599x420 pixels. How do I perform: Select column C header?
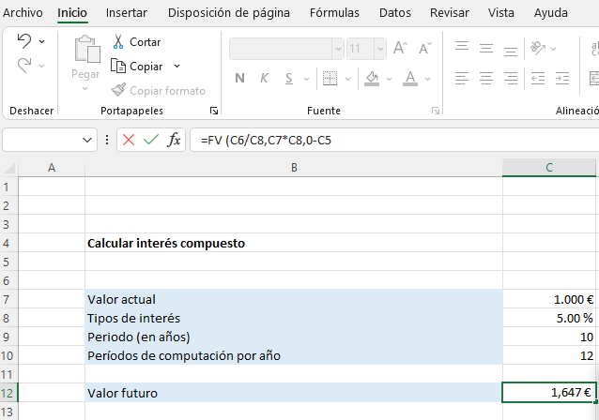click(549, 168)
